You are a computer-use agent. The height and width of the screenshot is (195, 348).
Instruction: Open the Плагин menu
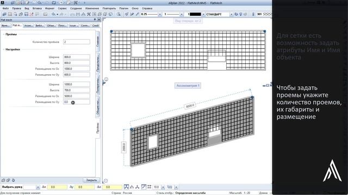point(124,9)
